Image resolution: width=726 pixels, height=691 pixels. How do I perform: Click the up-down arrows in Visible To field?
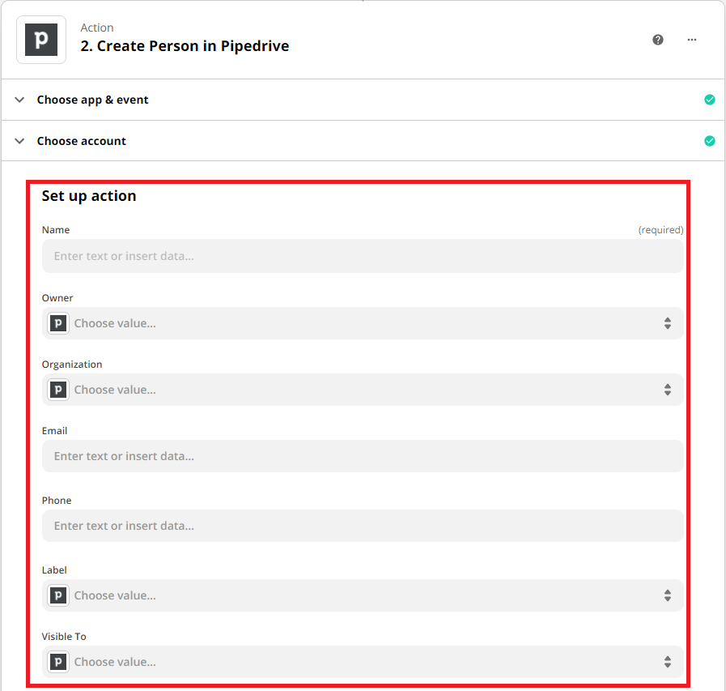point(667,661)
